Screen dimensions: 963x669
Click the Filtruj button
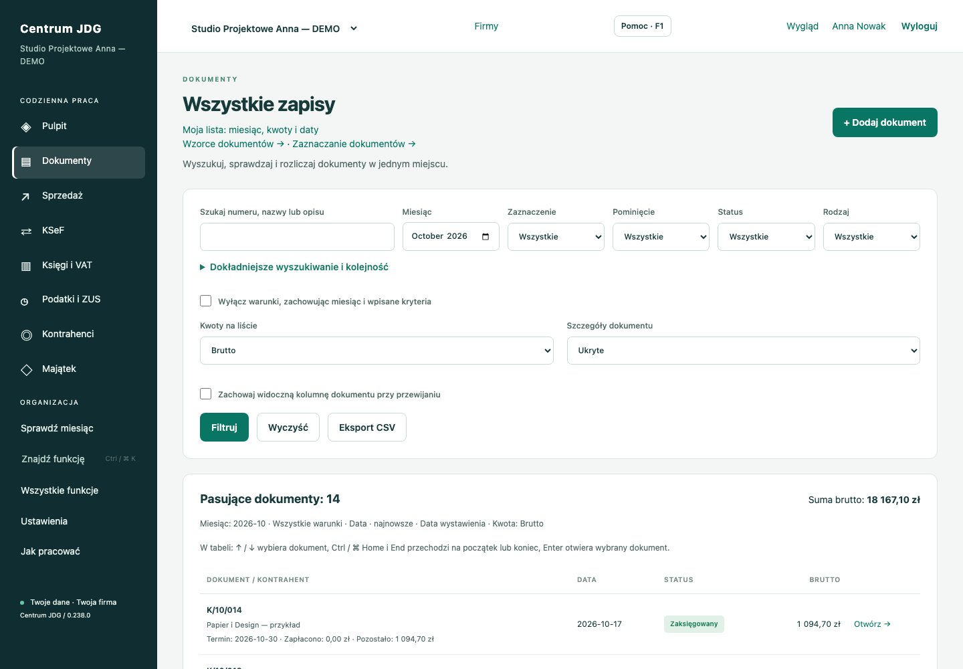[x=224, y=427]
